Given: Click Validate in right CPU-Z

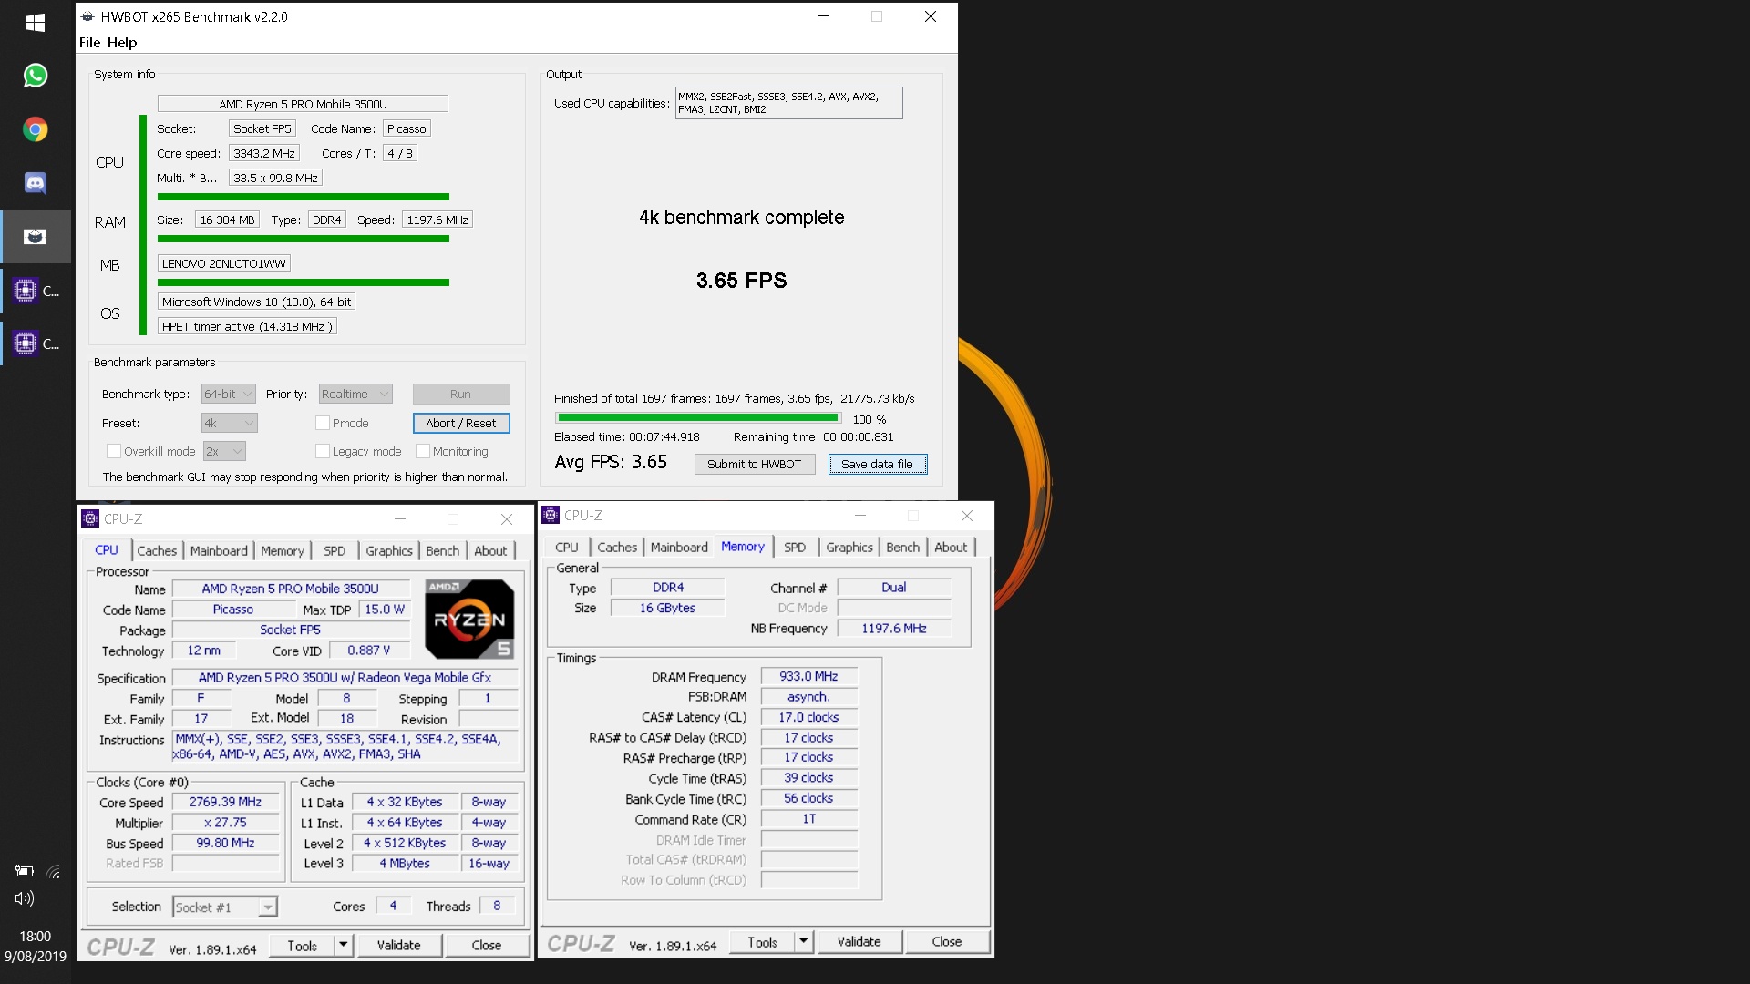Looking at the screenshot, I should point(860,941).
